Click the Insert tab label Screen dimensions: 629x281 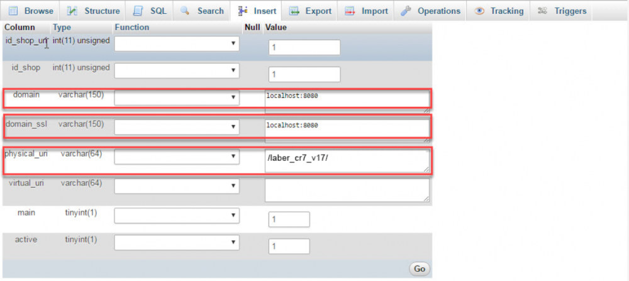(265, 11)
